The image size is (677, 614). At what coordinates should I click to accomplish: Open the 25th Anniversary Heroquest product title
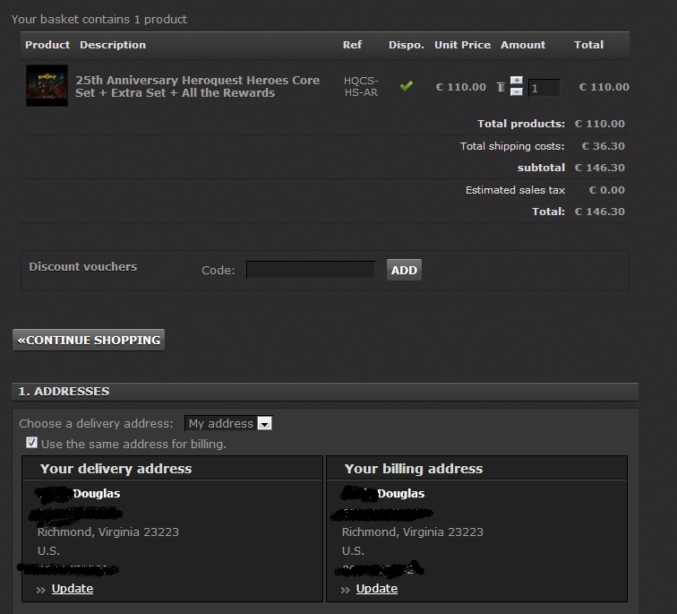pos(197,86)
